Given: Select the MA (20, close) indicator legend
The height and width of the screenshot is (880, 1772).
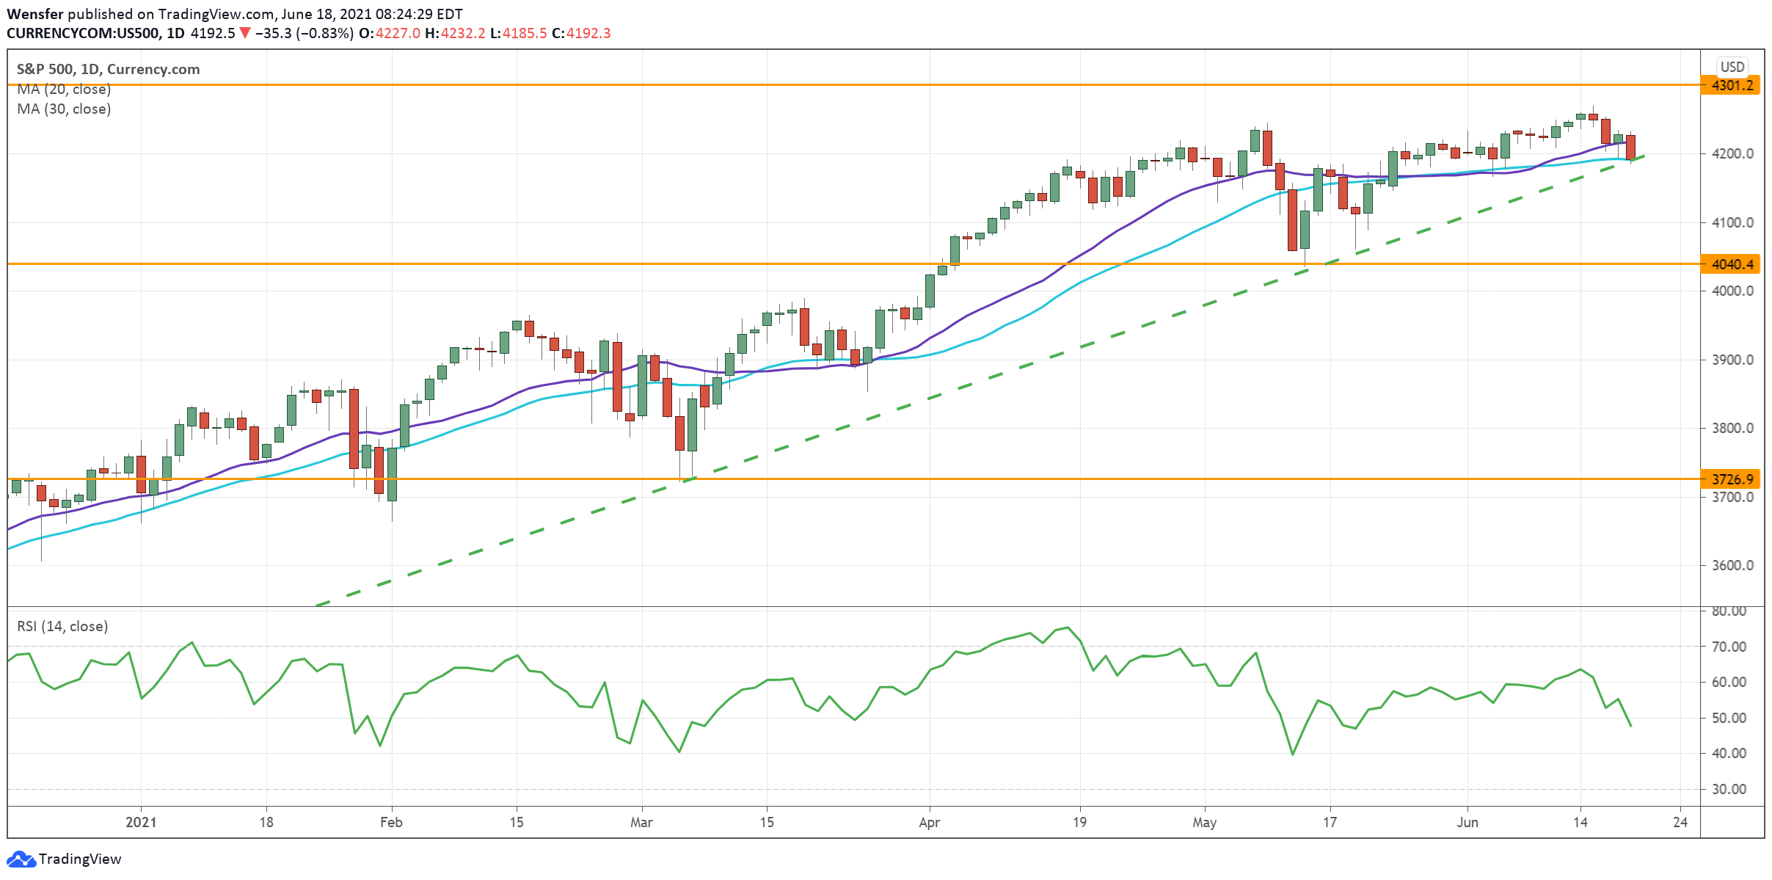Looking at the screenshot, I should 64,90.
